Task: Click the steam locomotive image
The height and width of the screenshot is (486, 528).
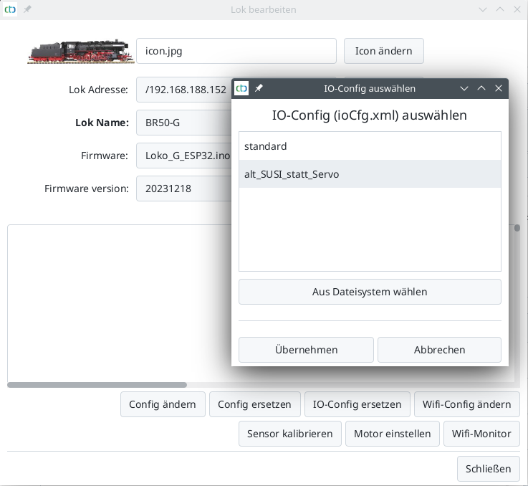Action: (x=79, y=51)
